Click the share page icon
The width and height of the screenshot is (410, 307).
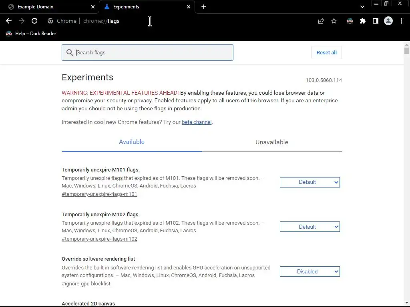pos(321,21)
